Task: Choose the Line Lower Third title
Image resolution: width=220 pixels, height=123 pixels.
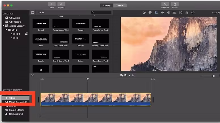Action: (61, 39)
